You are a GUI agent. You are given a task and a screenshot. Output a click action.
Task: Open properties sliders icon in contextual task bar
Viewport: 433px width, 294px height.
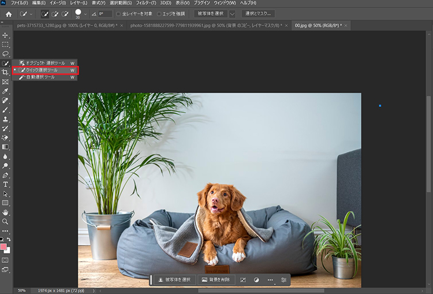[283, 280]
